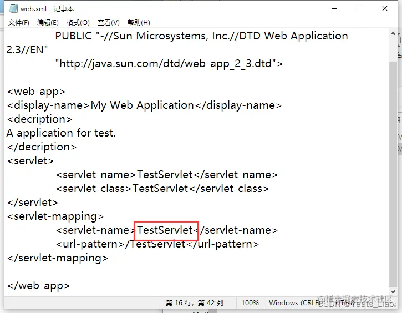The height and width of the screenshot is (313, 402).
Task: Click the '</decription>' closing tag line
Action: click(42, 147)
